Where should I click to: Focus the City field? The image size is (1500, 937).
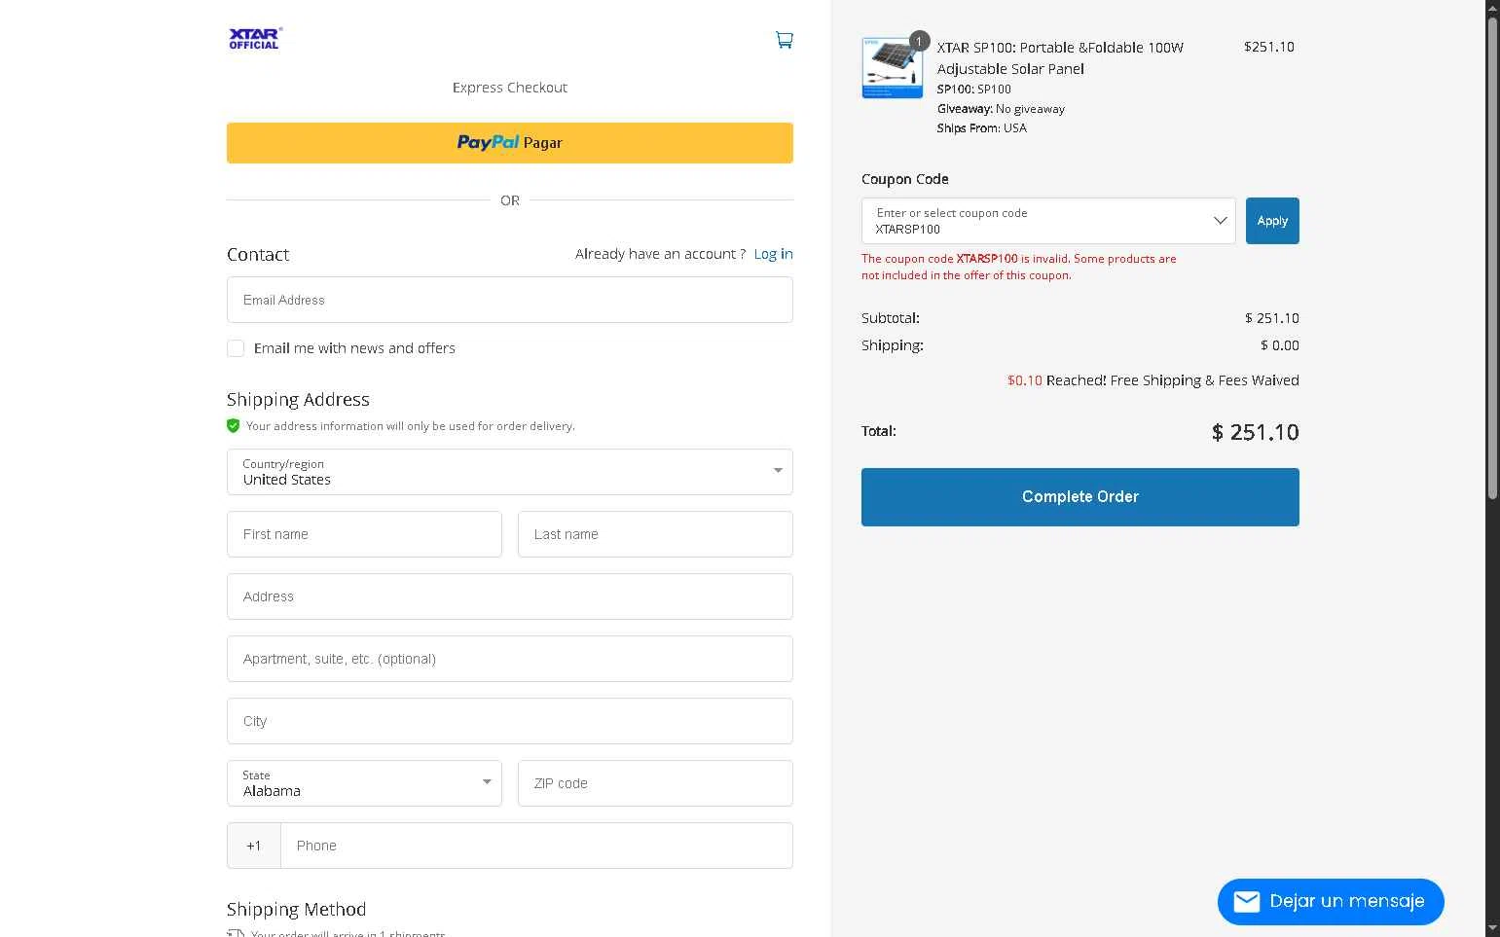tap(510, 721)
